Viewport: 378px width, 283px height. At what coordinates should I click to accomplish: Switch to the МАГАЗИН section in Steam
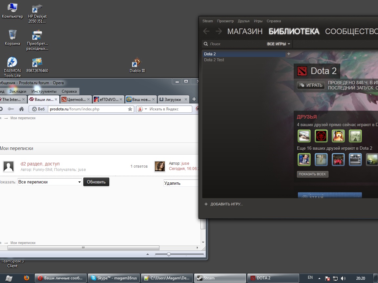click(x=245, y=31)
